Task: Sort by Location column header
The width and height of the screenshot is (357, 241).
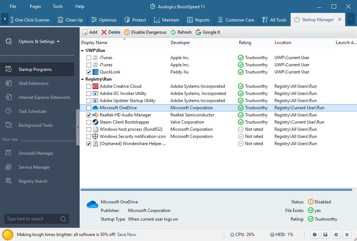Action: 303,43
